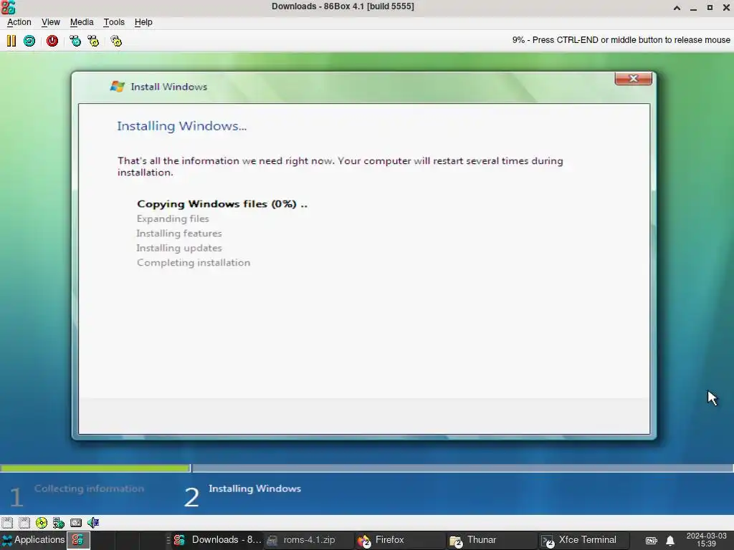Click the 'Collecting information' stage label

coord(89,488)
